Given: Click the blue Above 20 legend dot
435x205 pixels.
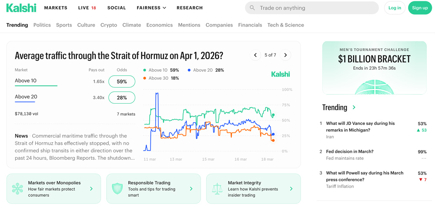Looking at the screenshot, I should point(190,70).
